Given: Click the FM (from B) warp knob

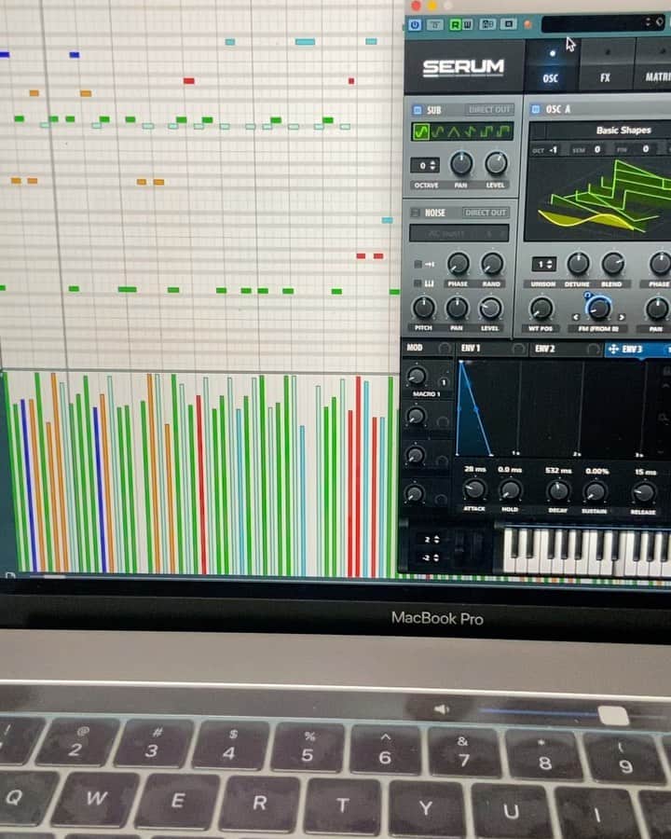Looking at the screenshot, I should (x=598, y=308).
